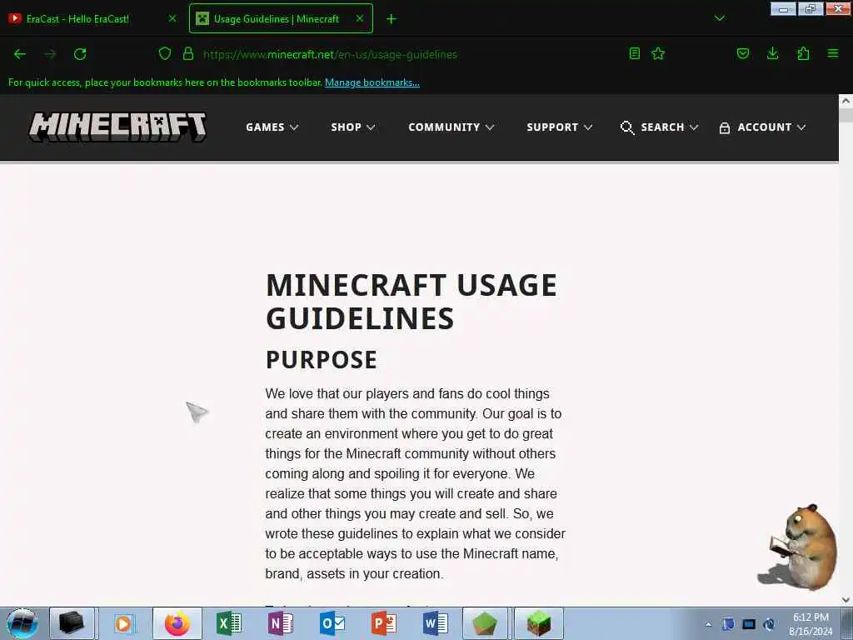853x640 pixels.
Task: Expand the SUPPORT menu
Action: (x=559, y=127)
